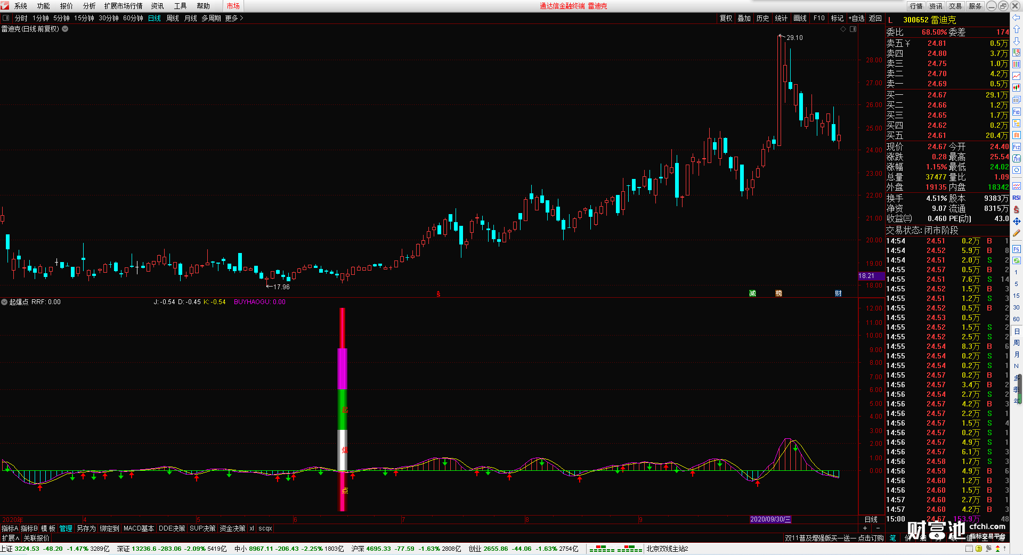This screenshot has width=1023, height=555.
Task: Switch to 5分钟 period
Action: click(x=61, y=18)
